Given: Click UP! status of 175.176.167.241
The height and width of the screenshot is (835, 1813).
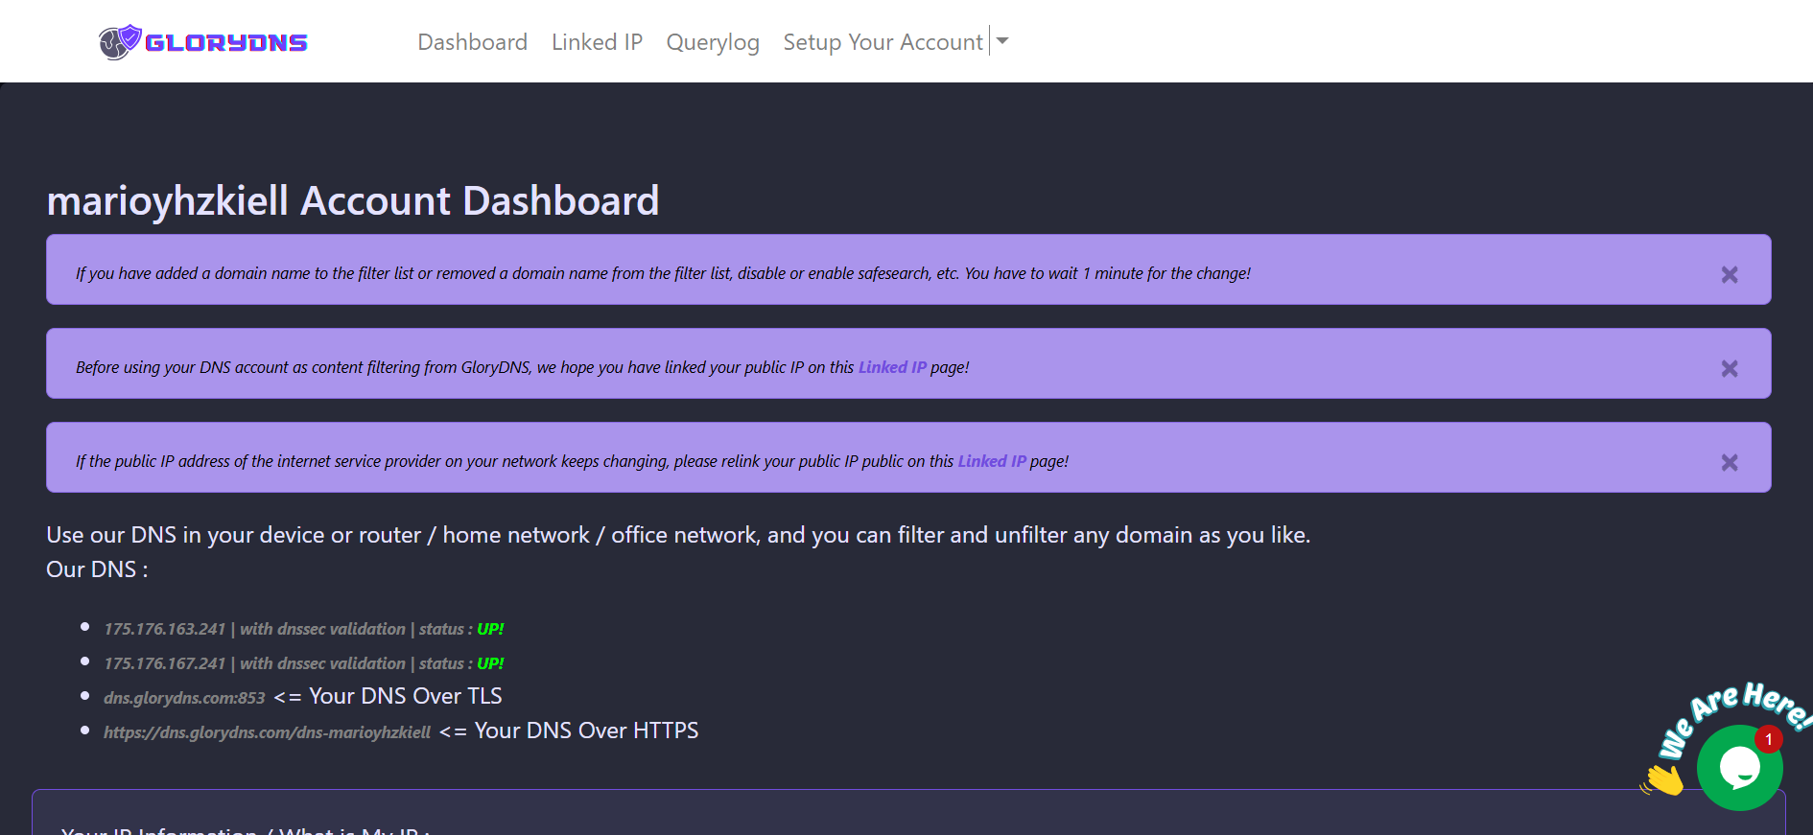Looking at the screenshot, I should pos(490,663).
